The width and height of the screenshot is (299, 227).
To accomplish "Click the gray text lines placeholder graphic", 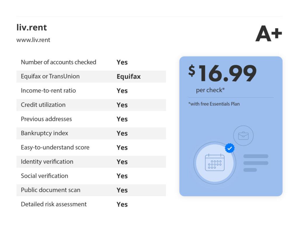I will point(256,163).
